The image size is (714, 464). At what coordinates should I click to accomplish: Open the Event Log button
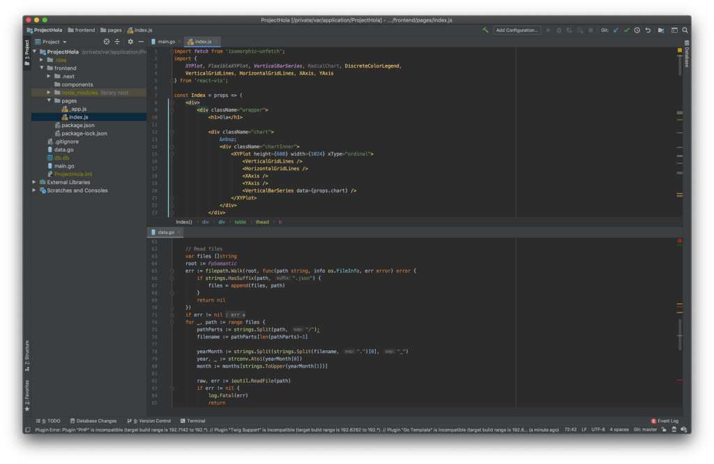coord(664,421)
